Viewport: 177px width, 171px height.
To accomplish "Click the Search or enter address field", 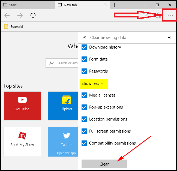I will (62, 63).
